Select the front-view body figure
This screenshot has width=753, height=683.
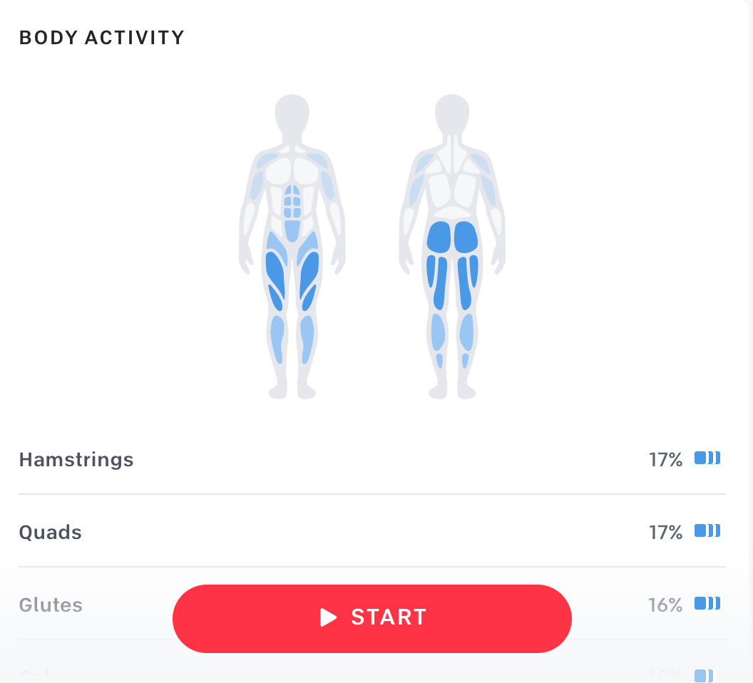click(292, 247)
